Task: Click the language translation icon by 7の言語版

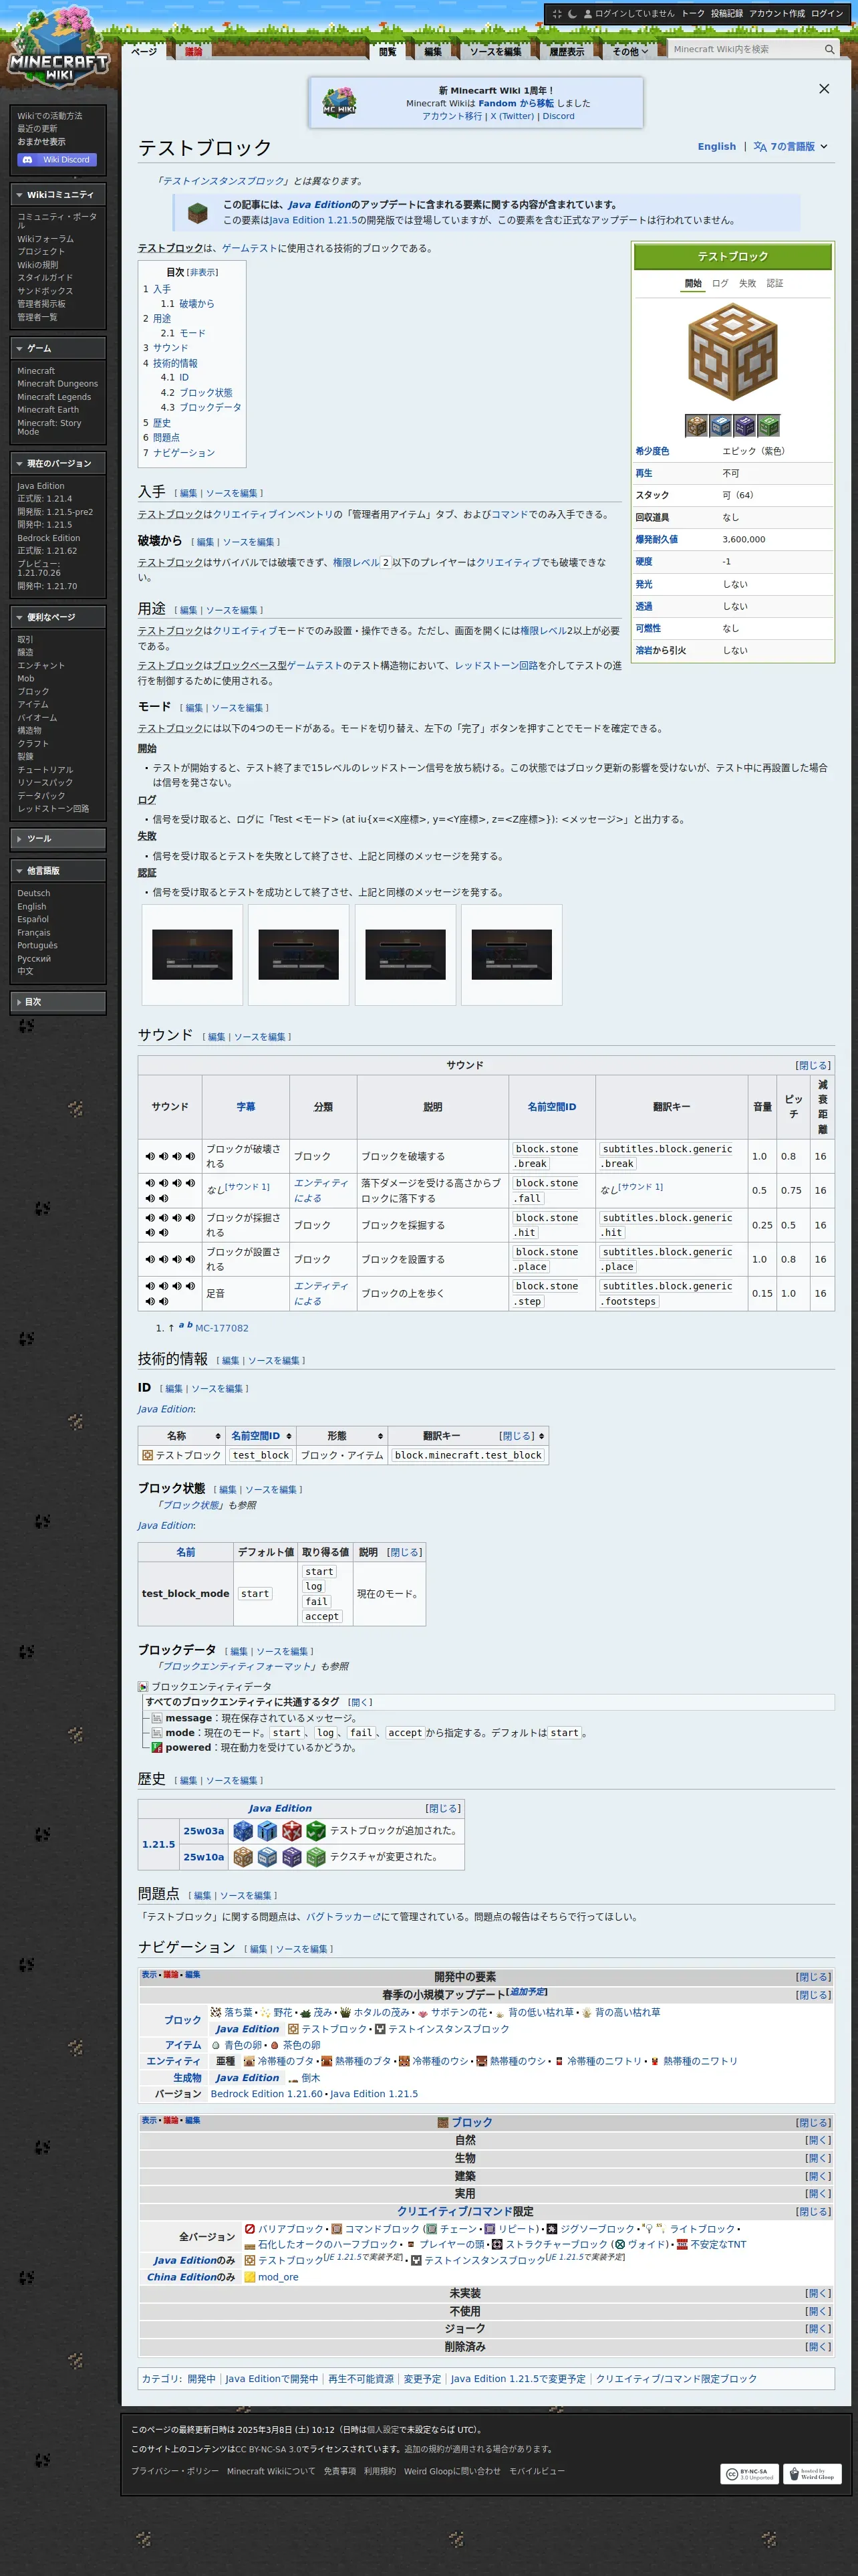Action: coord(760,147)
